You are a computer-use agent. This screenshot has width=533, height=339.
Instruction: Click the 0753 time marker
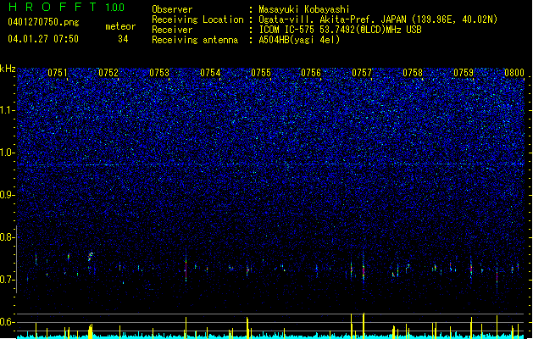[159, 73]
